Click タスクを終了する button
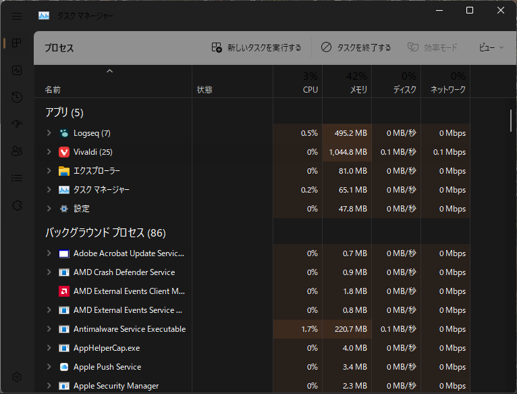This screenshot has height=394, width=517. pos(356,47)
